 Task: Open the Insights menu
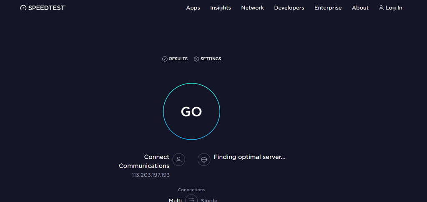tap(220, 8)
